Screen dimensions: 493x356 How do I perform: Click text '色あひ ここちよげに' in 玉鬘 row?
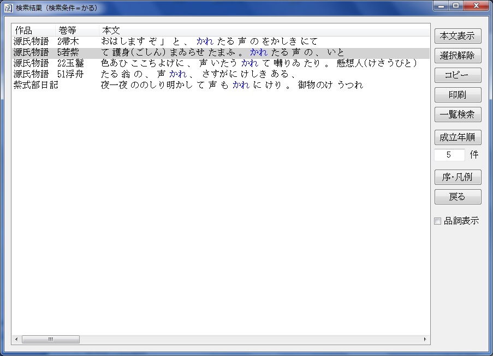pos(142,63)
